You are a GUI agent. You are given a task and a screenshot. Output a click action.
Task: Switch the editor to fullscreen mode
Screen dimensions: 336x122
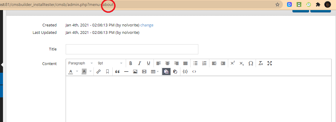coord(270,63)
